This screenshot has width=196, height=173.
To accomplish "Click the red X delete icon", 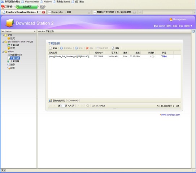I will click(x=87, y=48).
